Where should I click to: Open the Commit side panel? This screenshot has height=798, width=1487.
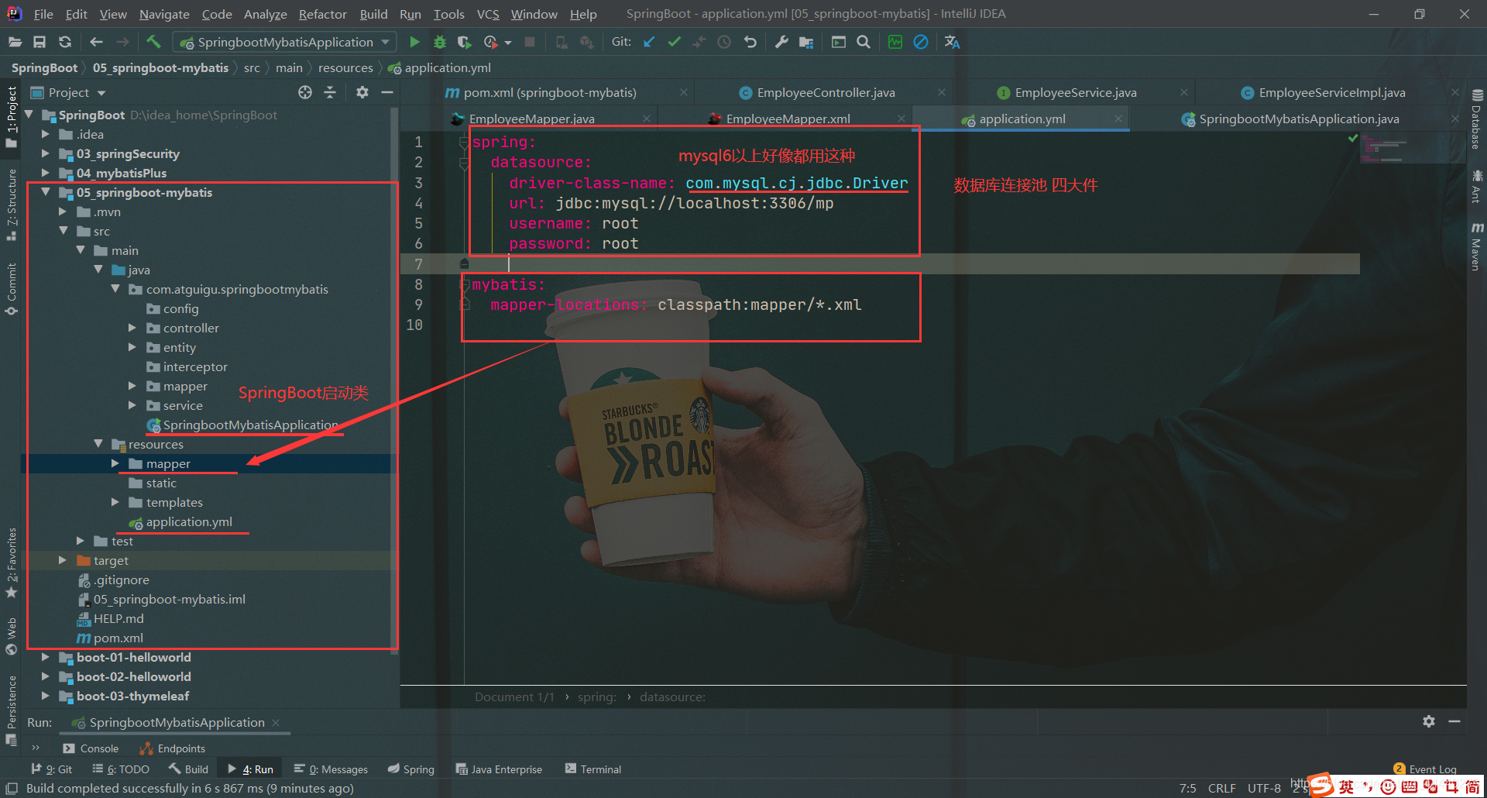pyautogui.click(x=12, y=288)
